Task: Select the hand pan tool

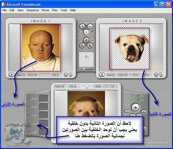Action: 86,40
